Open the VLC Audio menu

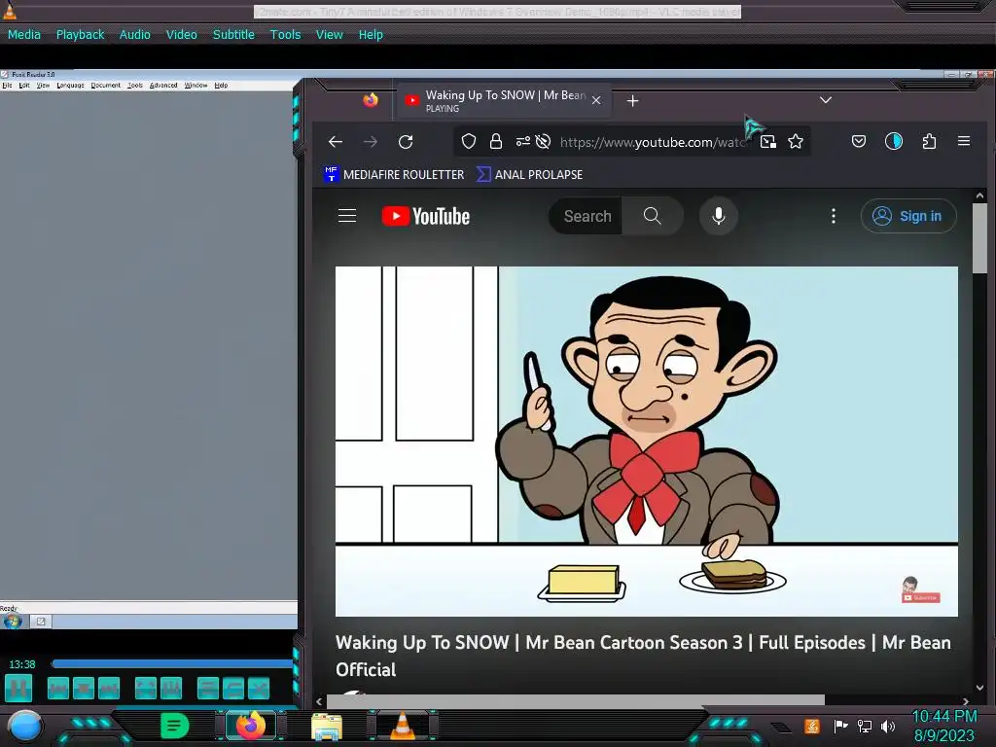(134, 34)
